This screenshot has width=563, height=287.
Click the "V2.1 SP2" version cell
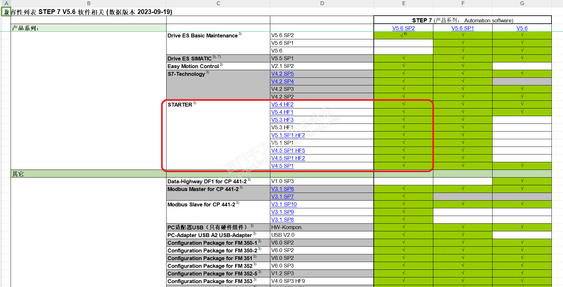pos(322,66)
